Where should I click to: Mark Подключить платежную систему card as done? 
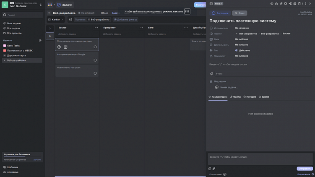pos(95,47)
